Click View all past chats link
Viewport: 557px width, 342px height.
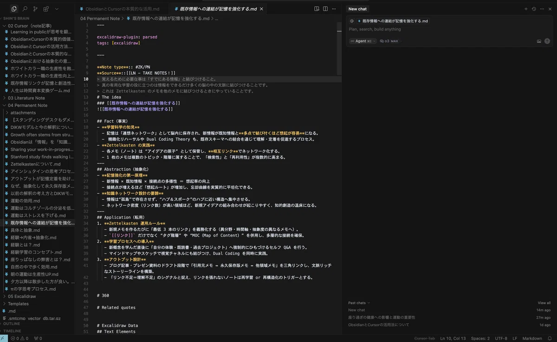pyautogui.click(x=544, y=303)
